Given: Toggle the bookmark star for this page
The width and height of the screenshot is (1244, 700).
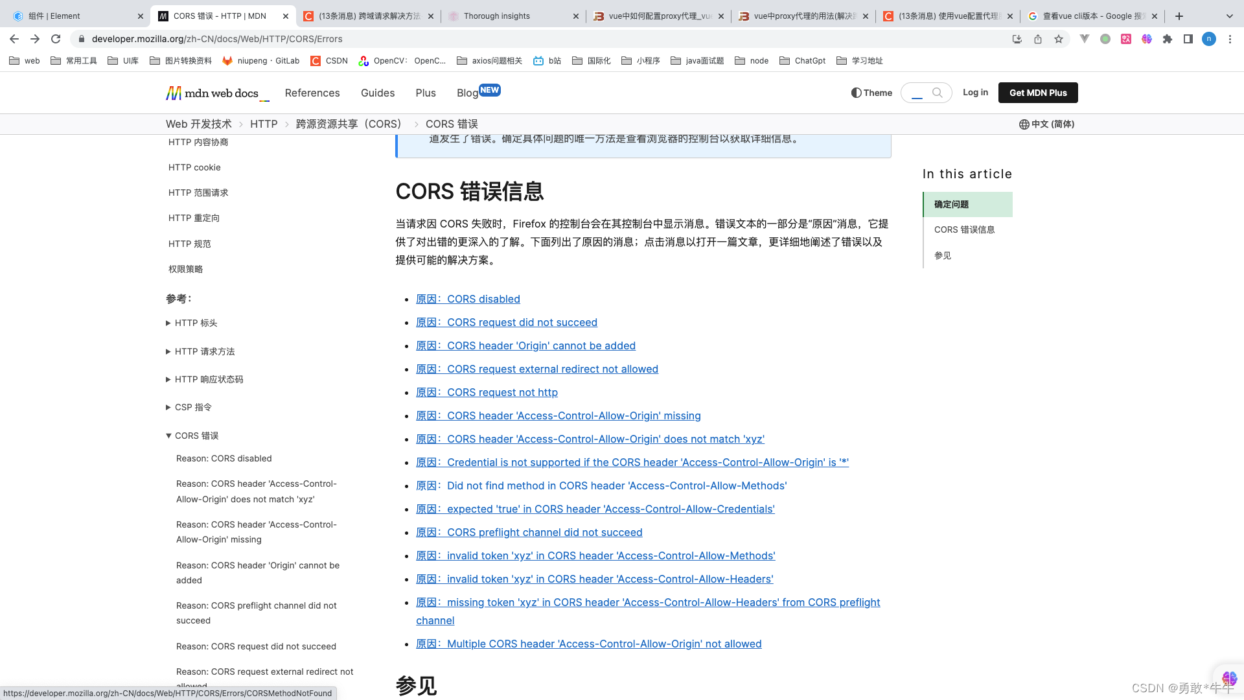Looking at the screenshot, I should [1059, 39].
